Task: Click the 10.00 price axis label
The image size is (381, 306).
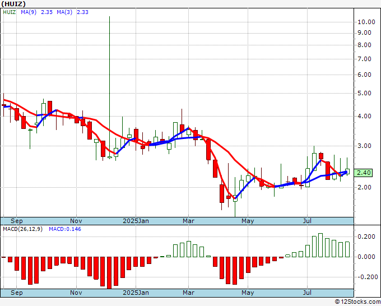Action: click(x=366, y=22)
